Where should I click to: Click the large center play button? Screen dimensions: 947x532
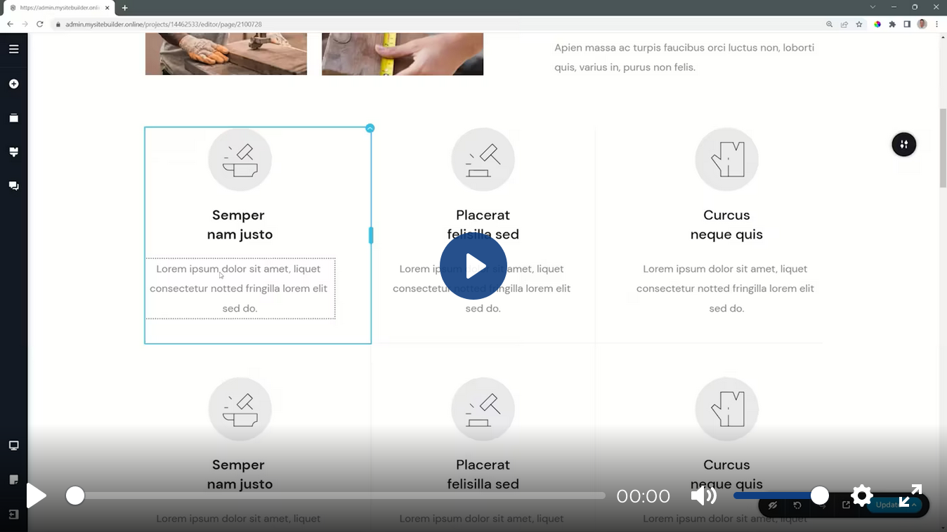tap(473, 266)
